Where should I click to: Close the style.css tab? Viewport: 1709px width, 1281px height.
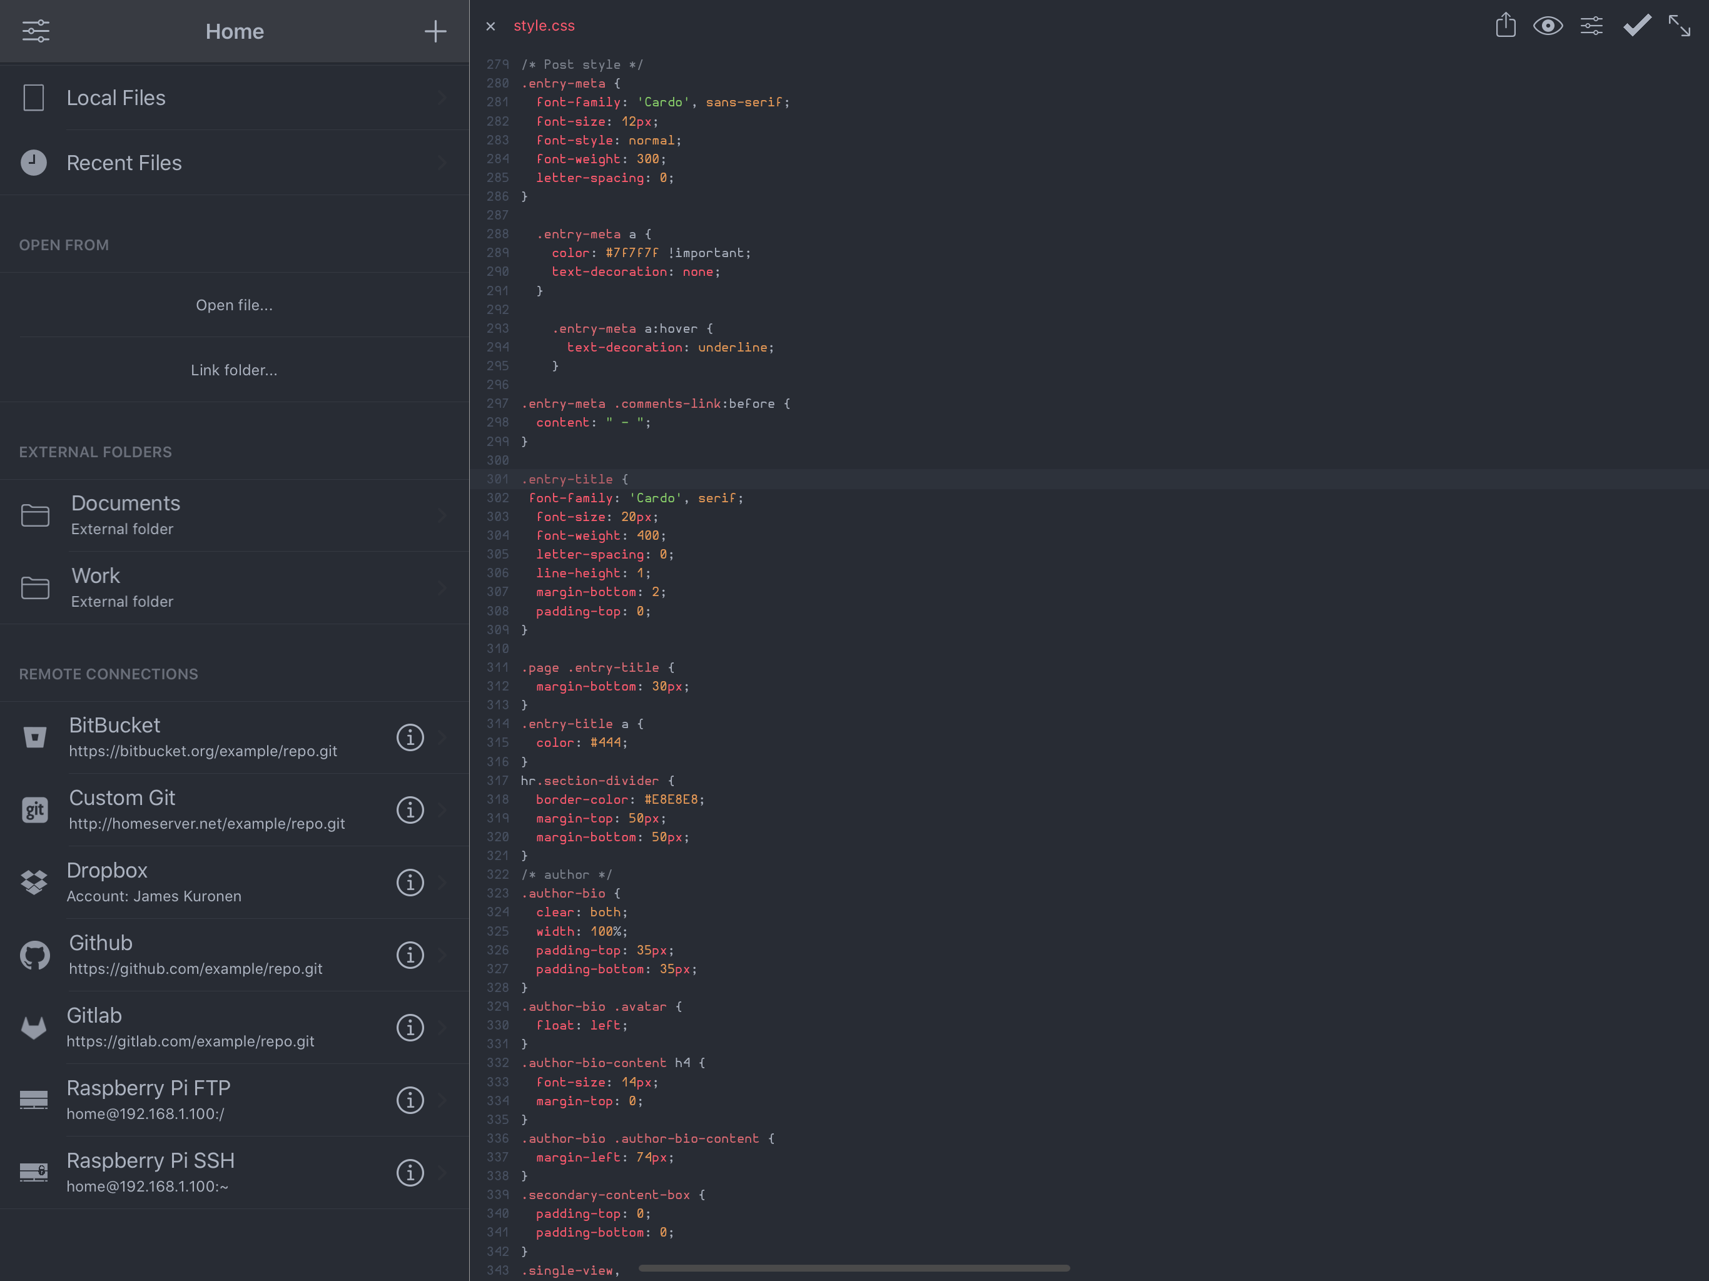coord(490,26)
